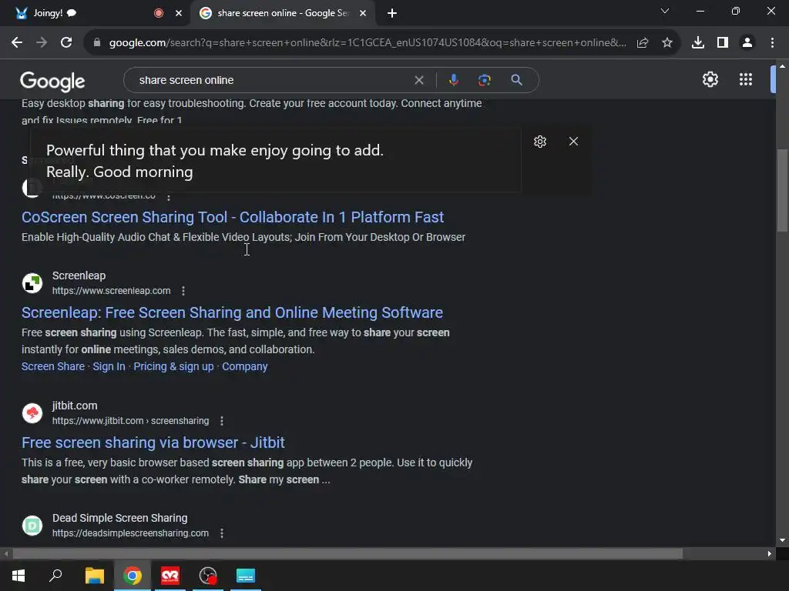The image size is (789, 591).
Task: Open more options for screenleap.com result
Action: pyautogui.click(x=183, y=291)
